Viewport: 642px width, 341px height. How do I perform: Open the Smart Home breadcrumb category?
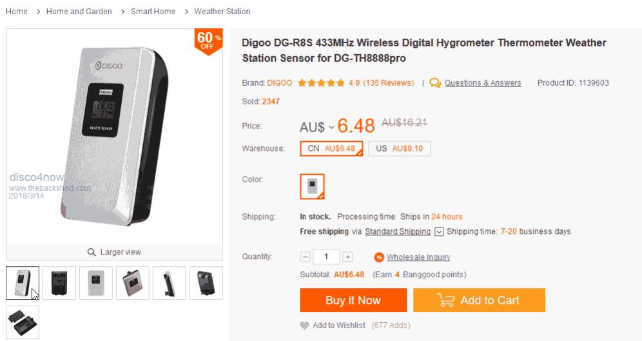pos(153,12)
